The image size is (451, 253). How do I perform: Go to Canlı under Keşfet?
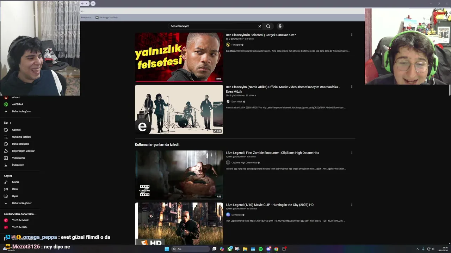pyautogui.click(x=15, y=189)
